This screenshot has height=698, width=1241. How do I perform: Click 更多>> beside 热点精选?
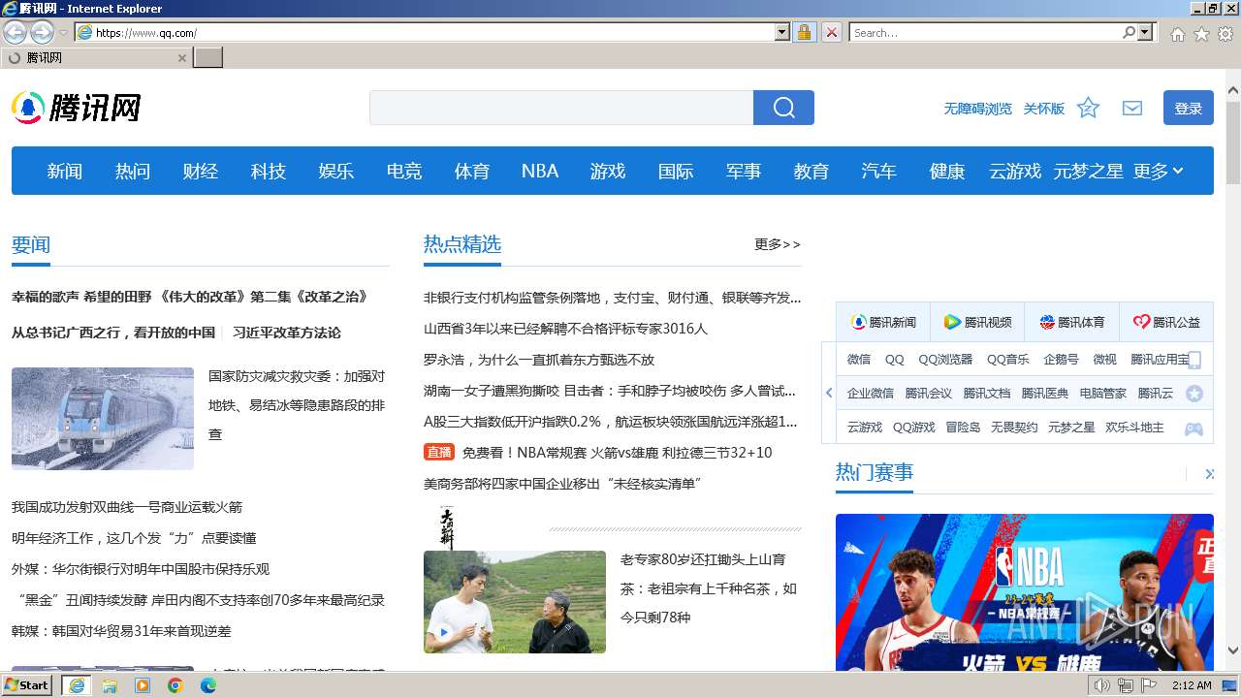pyautogui.click(x=778, y=244)
